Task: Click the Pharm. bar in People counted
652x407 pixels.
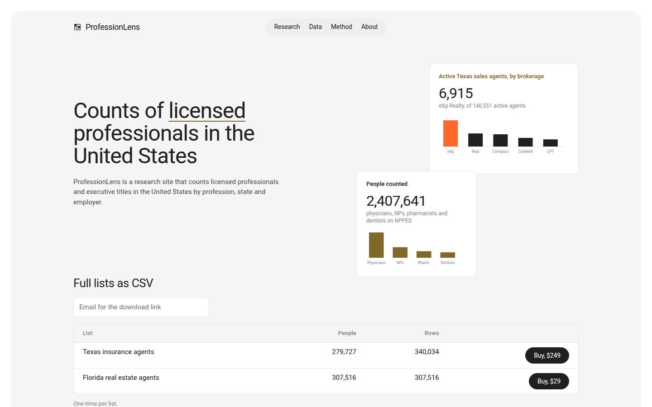Action: pos(424,255)
